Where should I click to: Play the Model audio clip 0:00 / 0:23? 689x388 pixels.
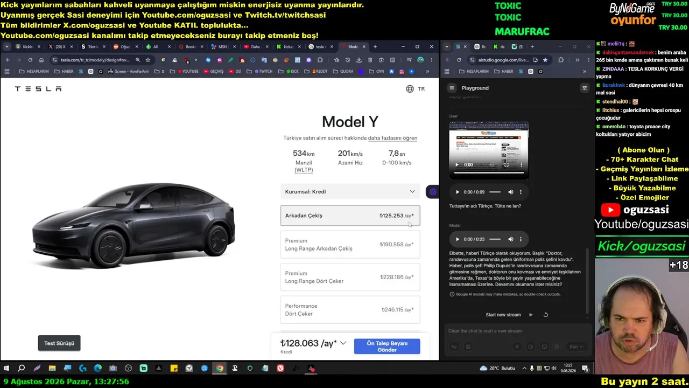pos(458,239)
